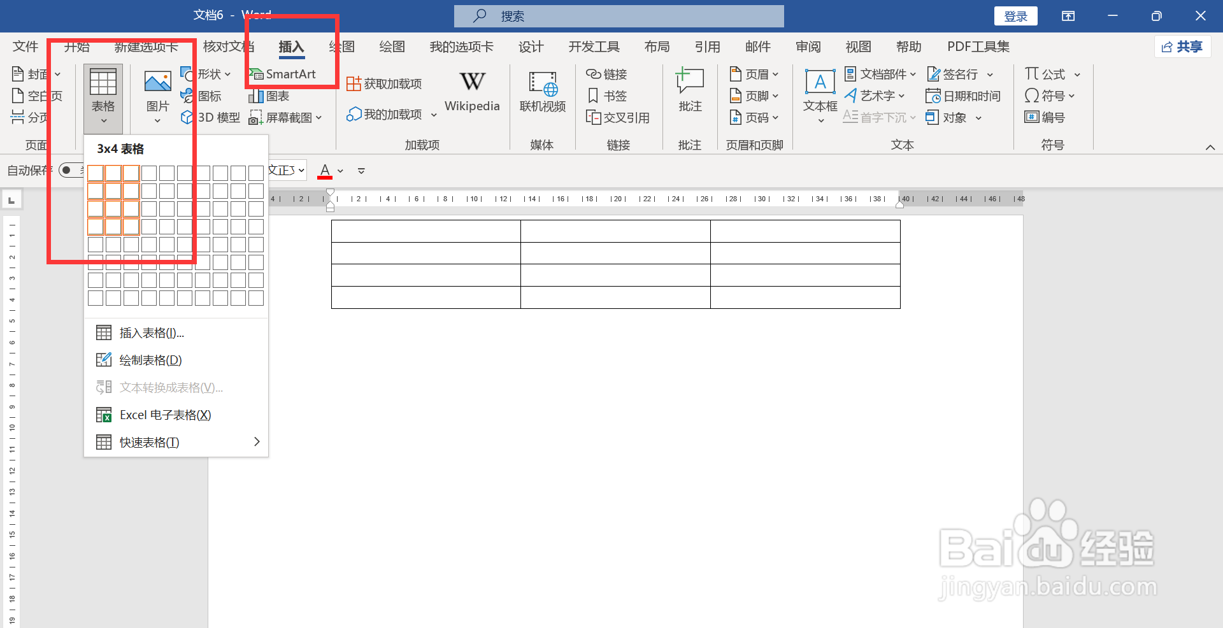Open the 页眉 header dropdown
The width and height of the screenshot is (1223, 628).
[x=754, y=75]
